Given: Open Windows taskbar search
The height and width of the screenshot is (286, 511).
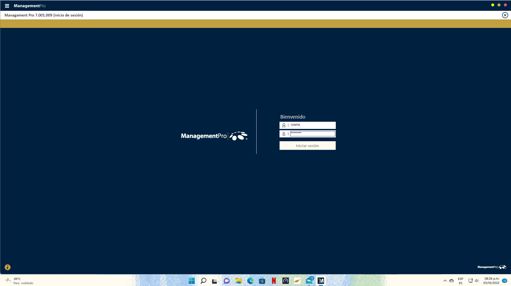Looking at the screenshot, I should tap(203, 281).
